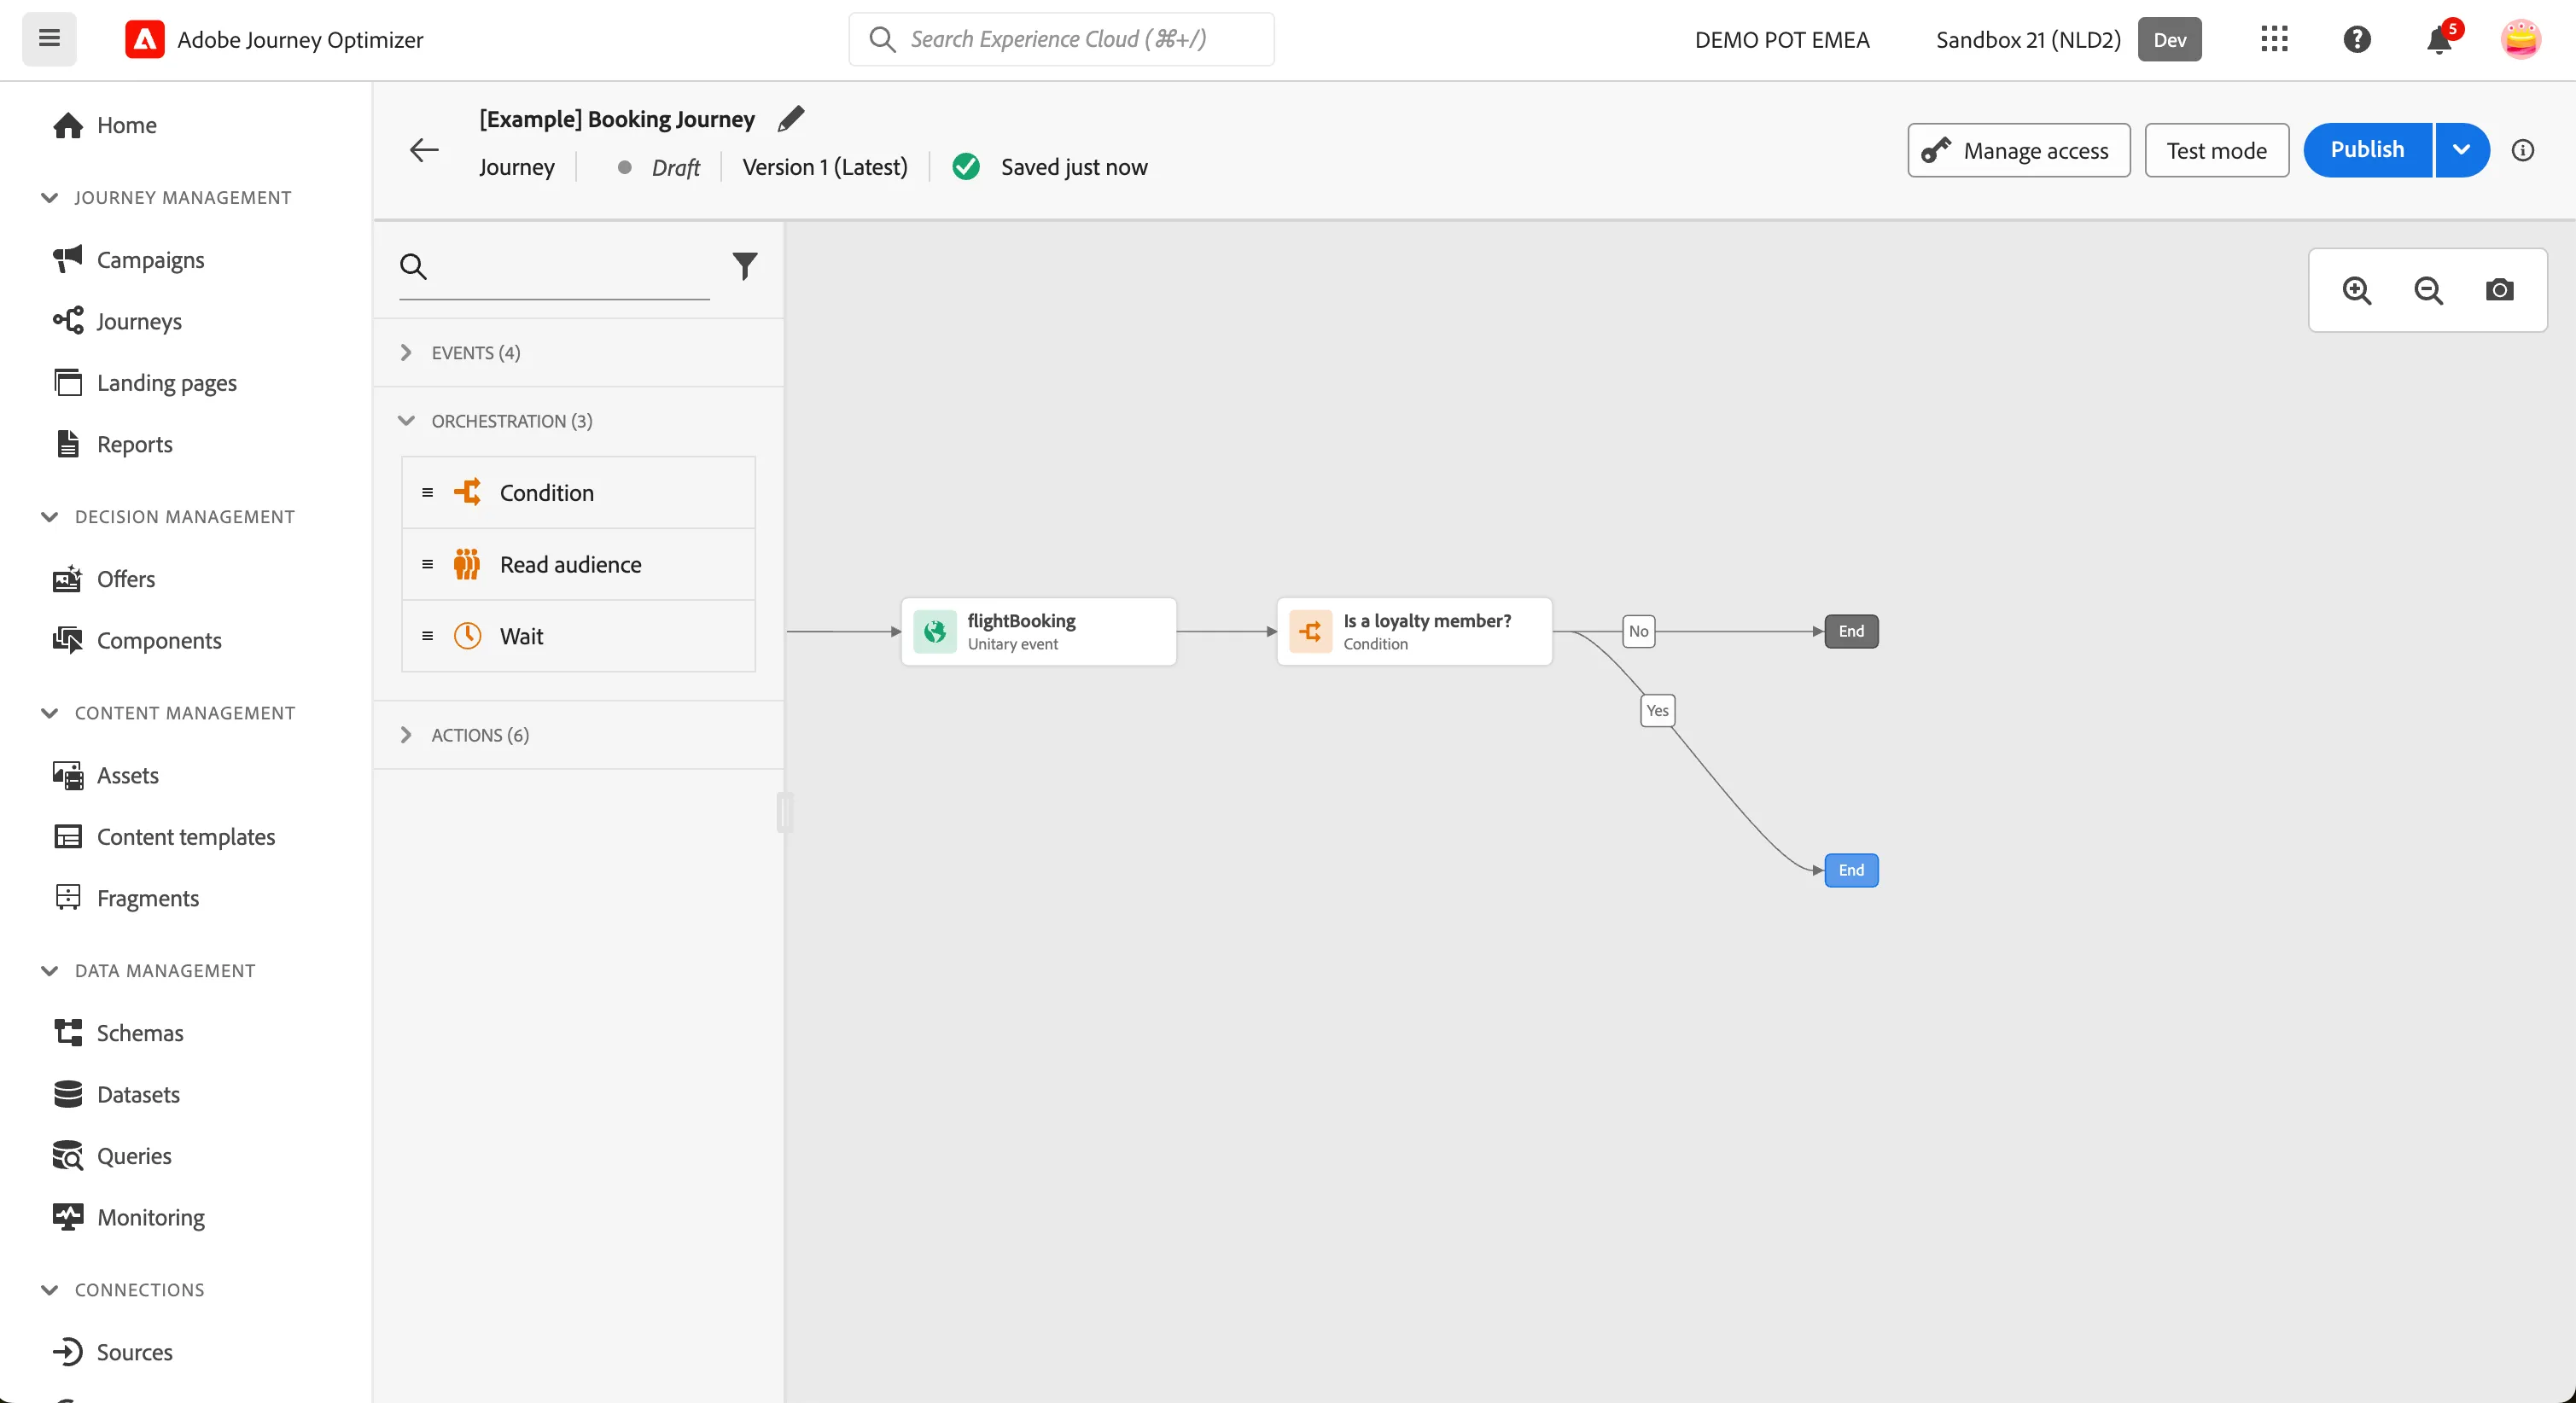
Task: Select the Wait activity
Action: [578, 636]
